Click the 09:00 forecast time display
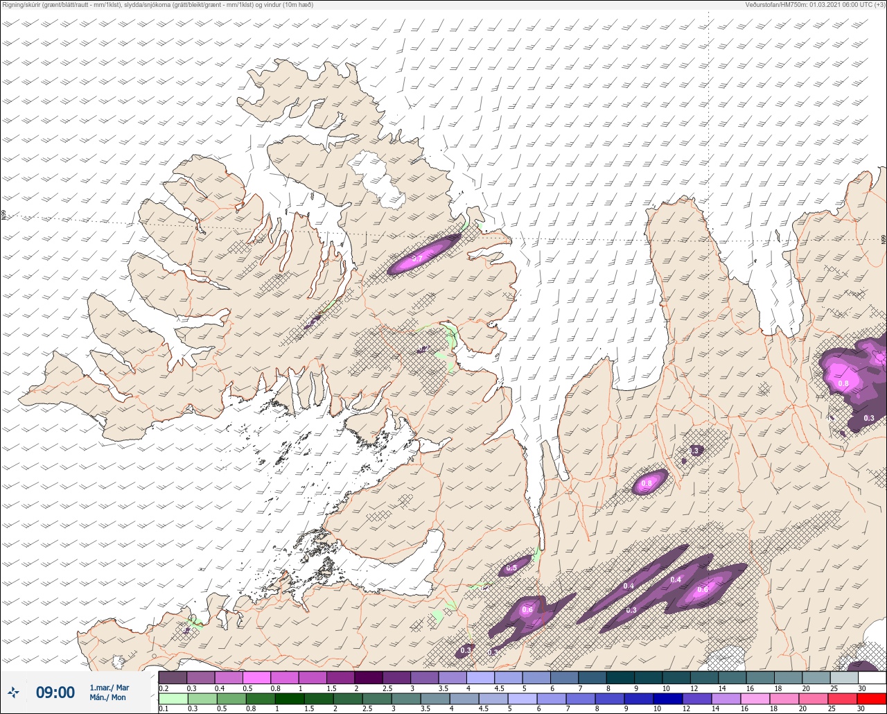Screen dimensions: 887x714 click(55, 693)
